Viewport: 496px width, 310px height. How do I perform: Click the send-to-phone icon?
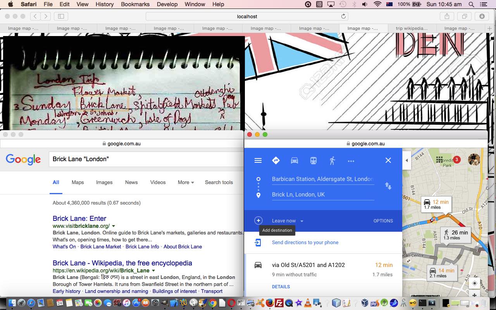[258, 243]
